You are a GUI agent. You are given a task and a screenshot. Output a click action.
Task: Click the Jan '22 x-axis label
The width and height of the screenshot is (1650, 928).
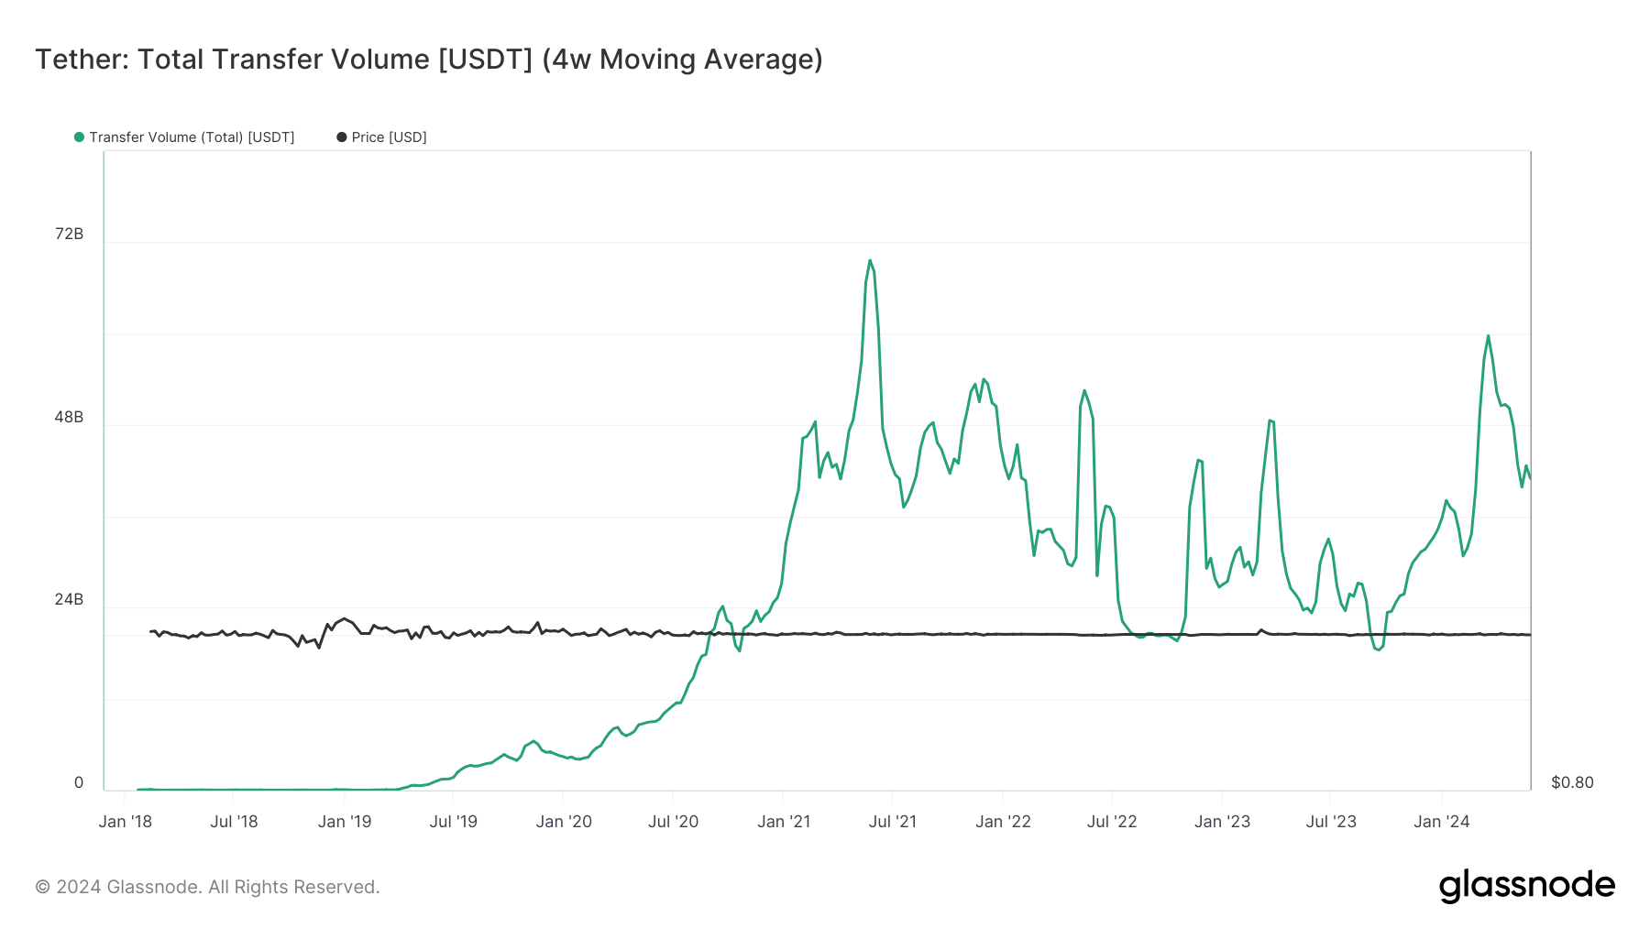(x=1003, y=822)
